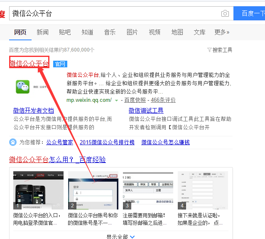Click the blue 官网 badge
The width and height of the screenshot is (265, 239).
coord(60,64)
